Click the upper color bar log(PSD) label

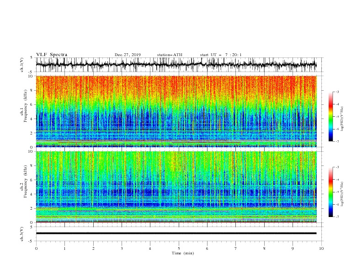coord(342,119)
